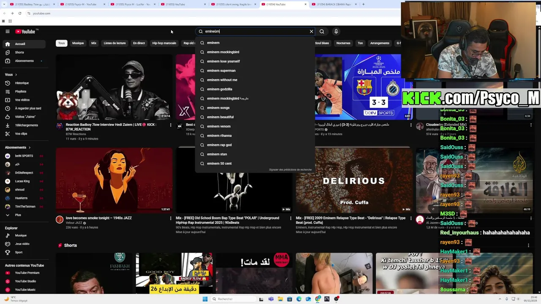Open Abonnements in the sidebar

point(25,61)
